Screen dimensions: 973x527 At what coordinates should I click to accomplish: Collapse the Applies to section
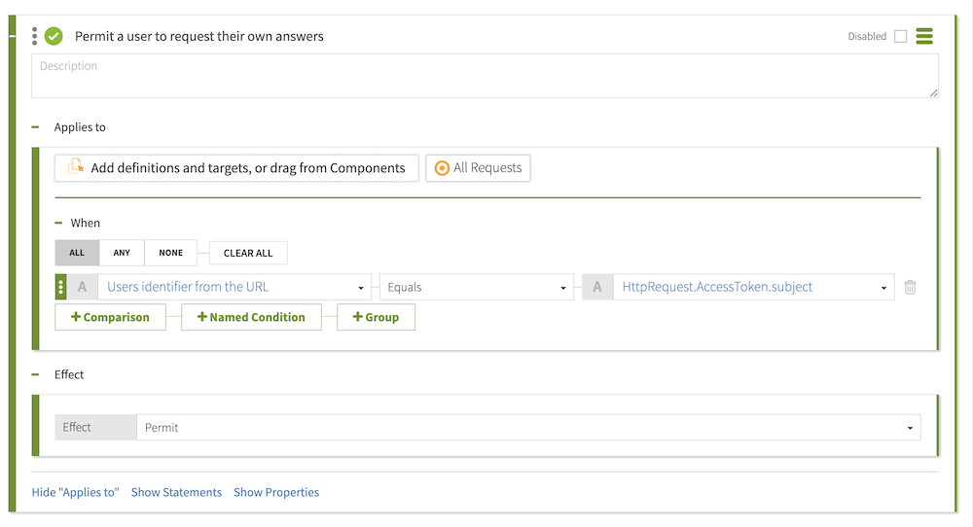(35, 127)
